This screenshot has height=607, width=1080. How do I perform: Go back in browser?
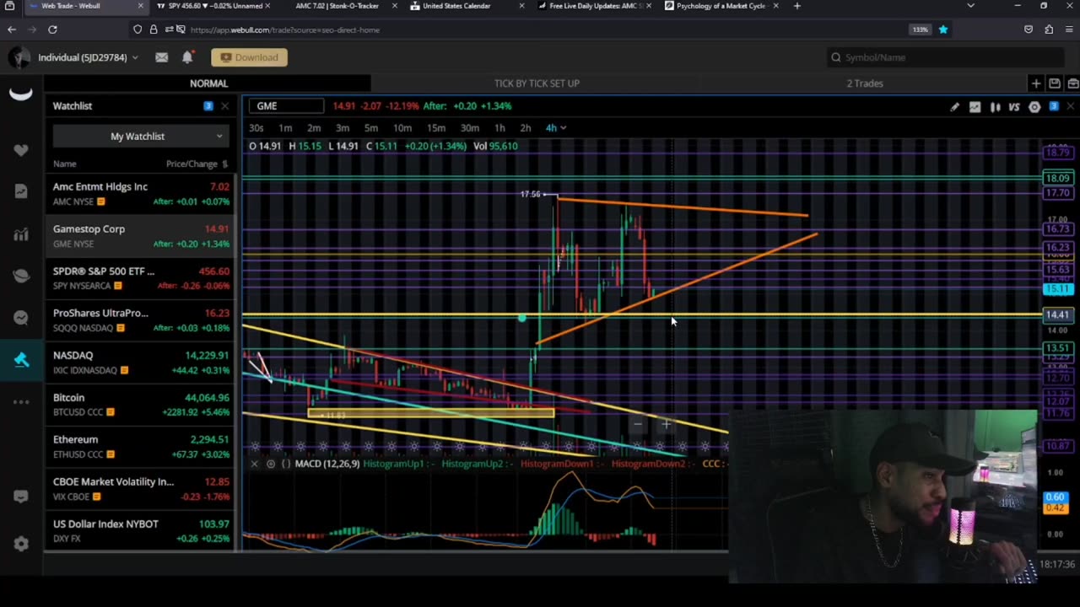[12, 30]
